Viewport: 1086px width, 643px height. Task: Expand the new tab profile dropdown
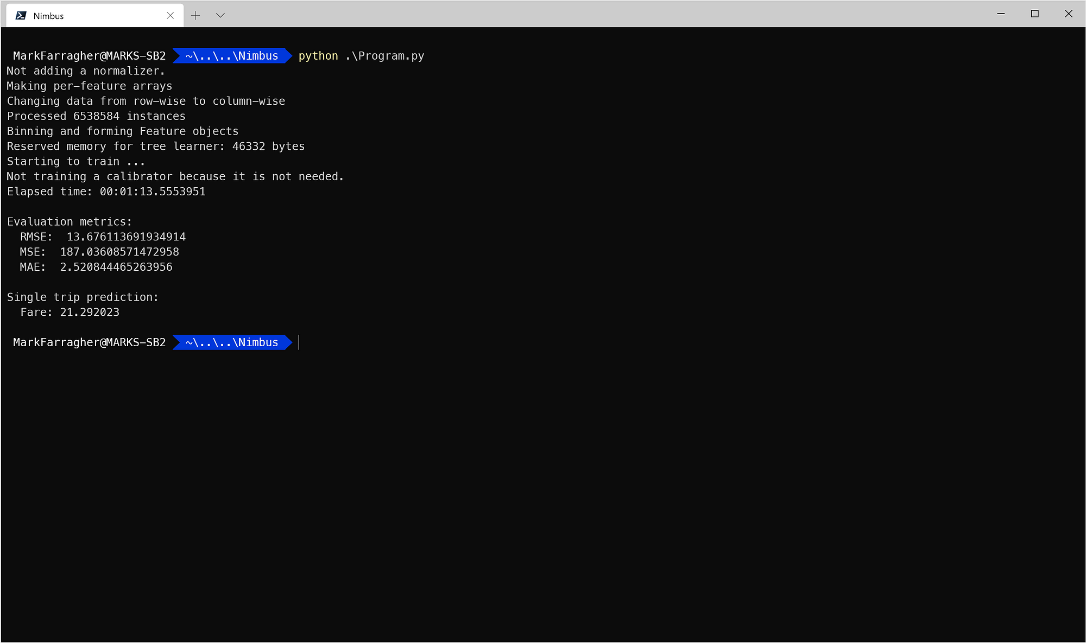(220, 16)
